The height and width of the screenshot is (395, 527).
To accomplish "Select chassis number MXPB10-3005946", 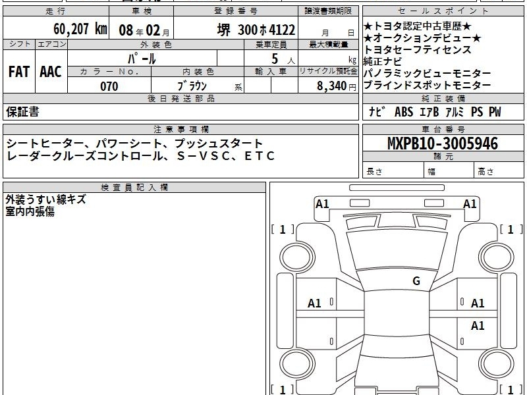I will coord(443,144).
